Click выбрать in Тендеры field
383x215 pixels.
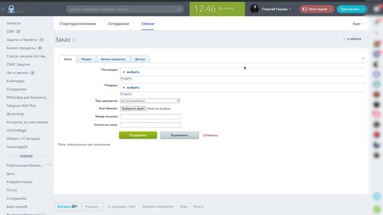133,88
